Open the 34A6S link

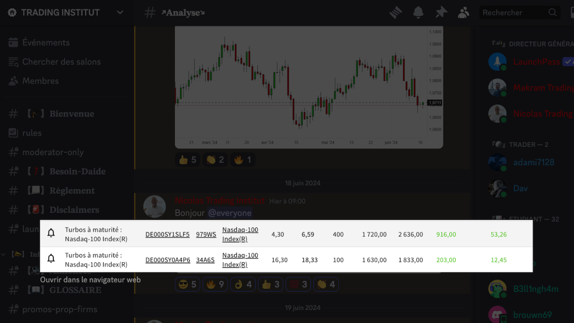coord(205,260)
